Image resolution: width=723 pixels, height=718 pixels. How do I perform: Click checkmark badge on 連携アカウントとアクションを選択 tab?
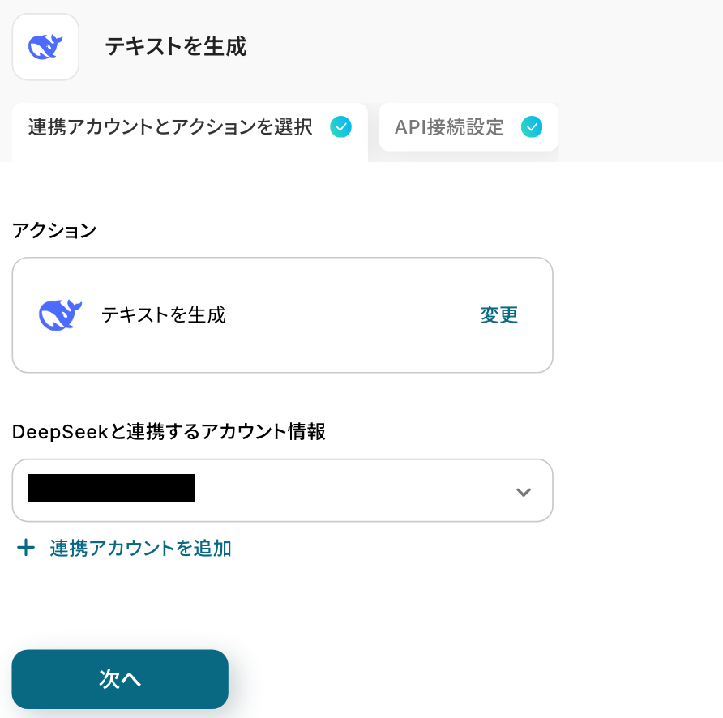pyautogui.click(x=340, y=127)
